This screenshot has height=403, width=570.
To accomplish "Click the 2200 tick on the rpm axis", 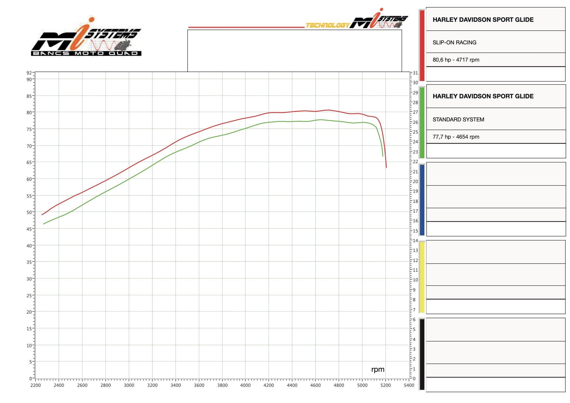I will pyautogui.click(x=35, y=385).
